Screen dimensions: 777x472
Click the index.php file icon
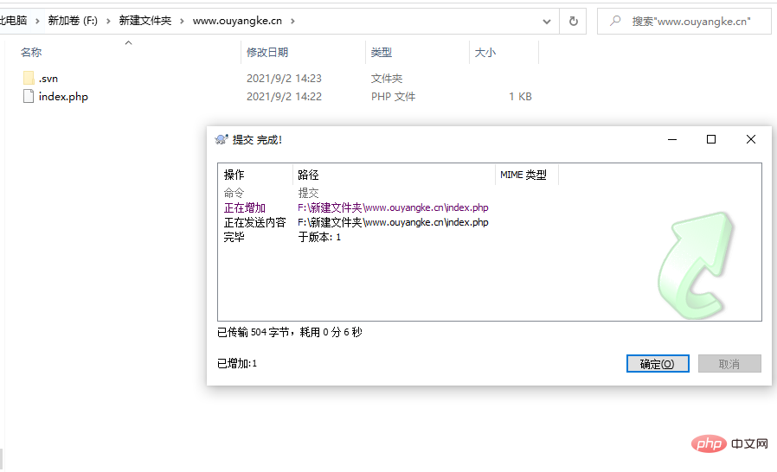point(29,96)
